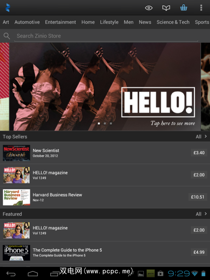Open the iPhone 5 guide cover thumbnail
This screenshot has width=210, height=280.
coord(16,253)
